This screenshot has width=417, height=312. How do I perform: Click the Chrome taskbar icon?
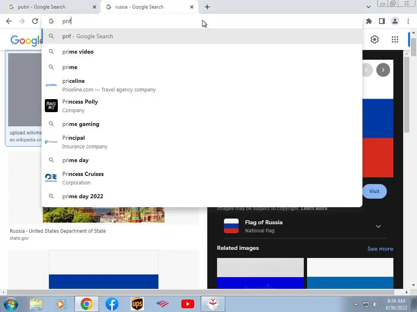pos(86,304)
